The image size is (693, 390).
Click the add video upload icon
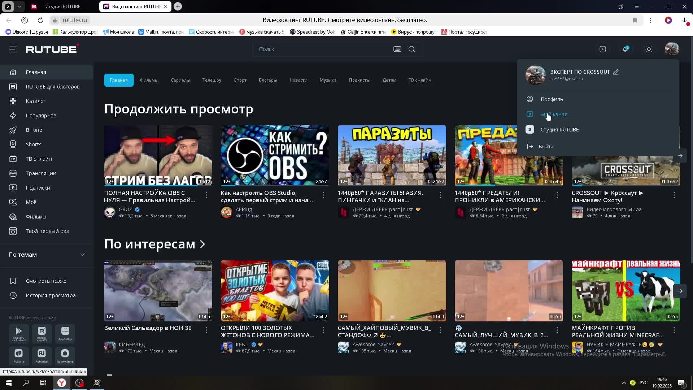tap(603, 49)
